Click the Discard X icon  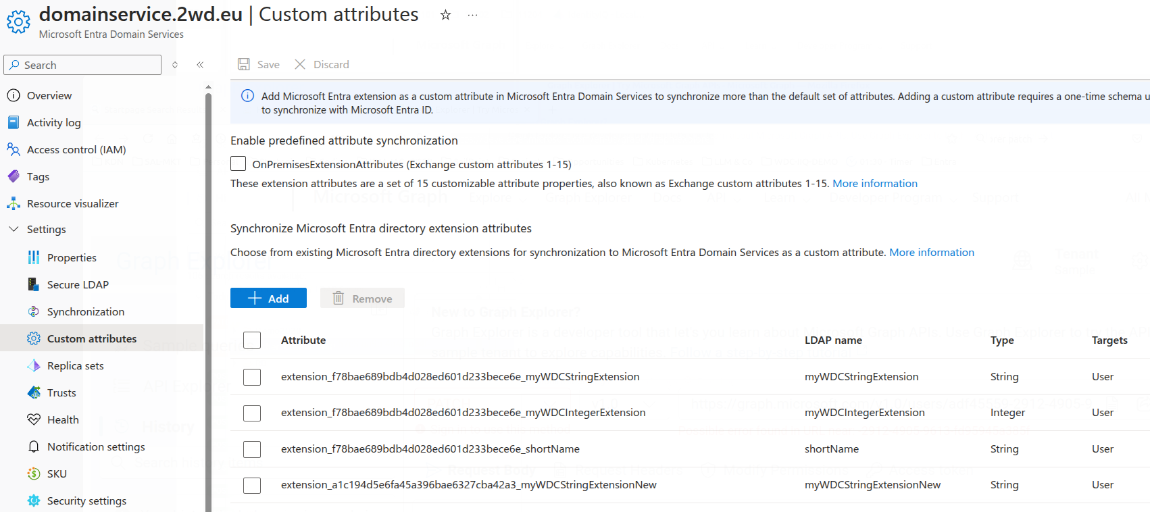coord(300,64)
